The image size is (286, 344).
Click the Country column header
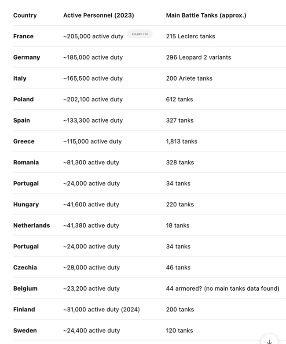click(x=25, y=15)
